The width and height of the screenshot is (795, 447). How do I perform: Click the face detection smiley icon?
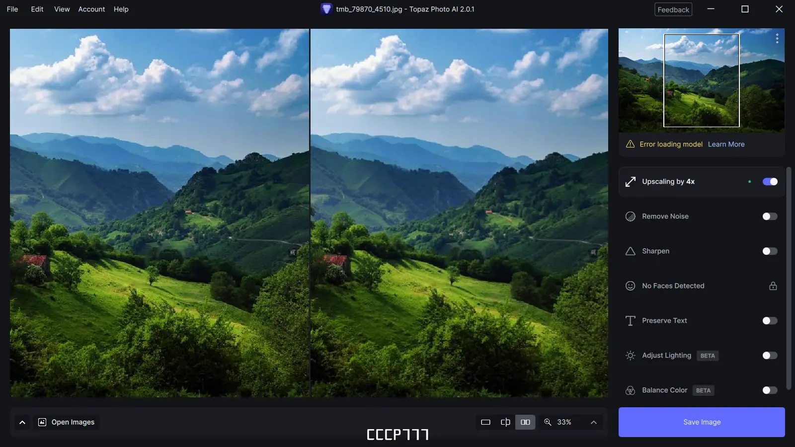631,286
